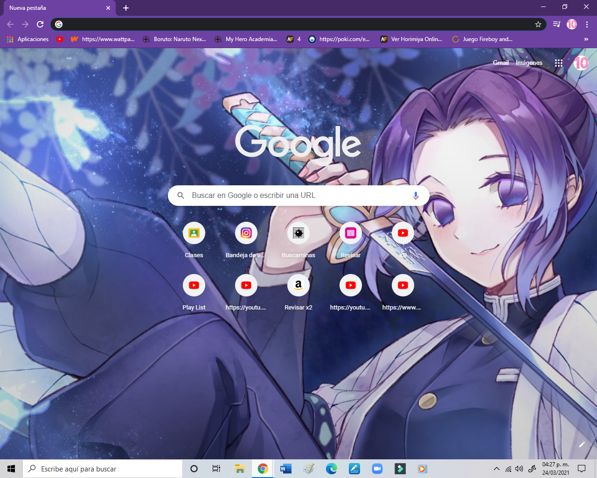This screenshot has width=597, height=478.
Task: Open the taskbar clock and date
Action: pyautogui.click(x=555, y=469)
